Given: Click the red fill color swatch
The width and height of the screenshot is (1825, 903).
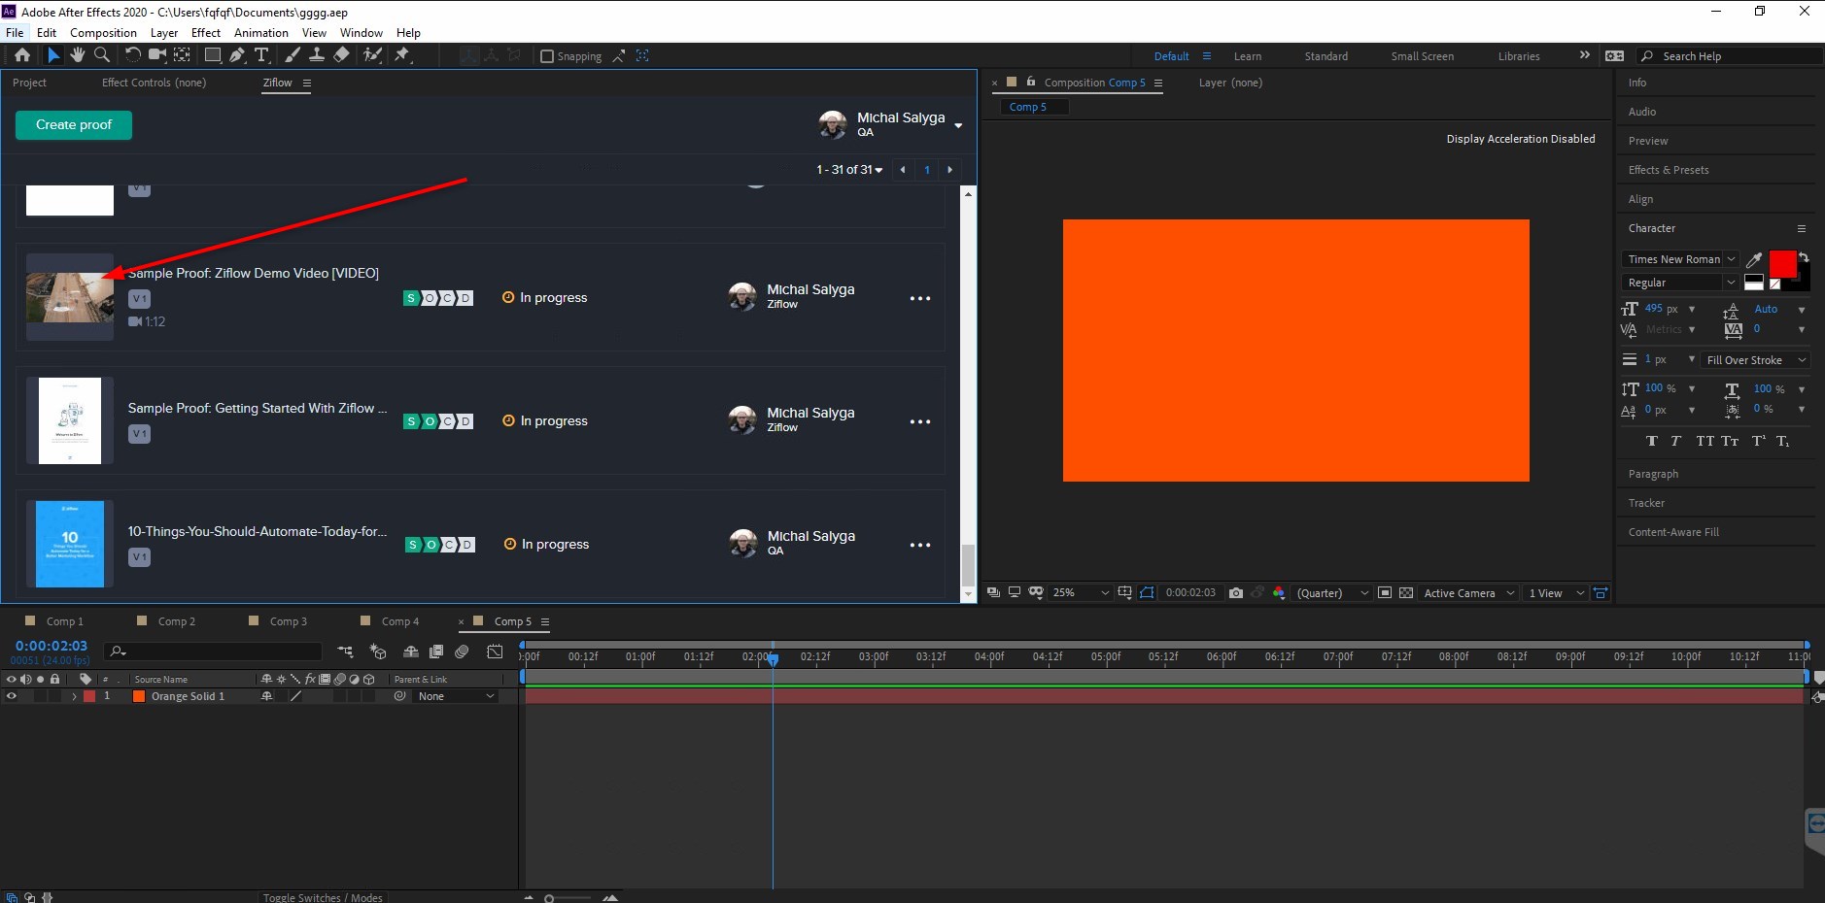Looking at the screenshot, I should click(x=1782, y=264).
